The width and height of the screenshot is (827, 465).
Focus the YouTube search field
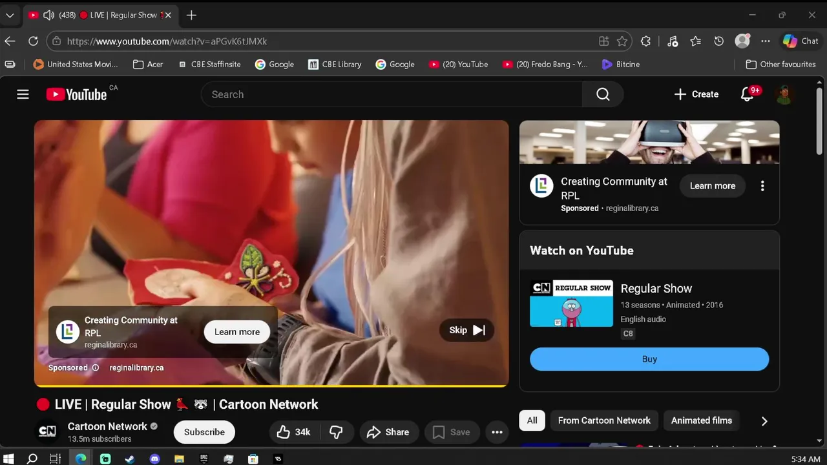[392, 94]
